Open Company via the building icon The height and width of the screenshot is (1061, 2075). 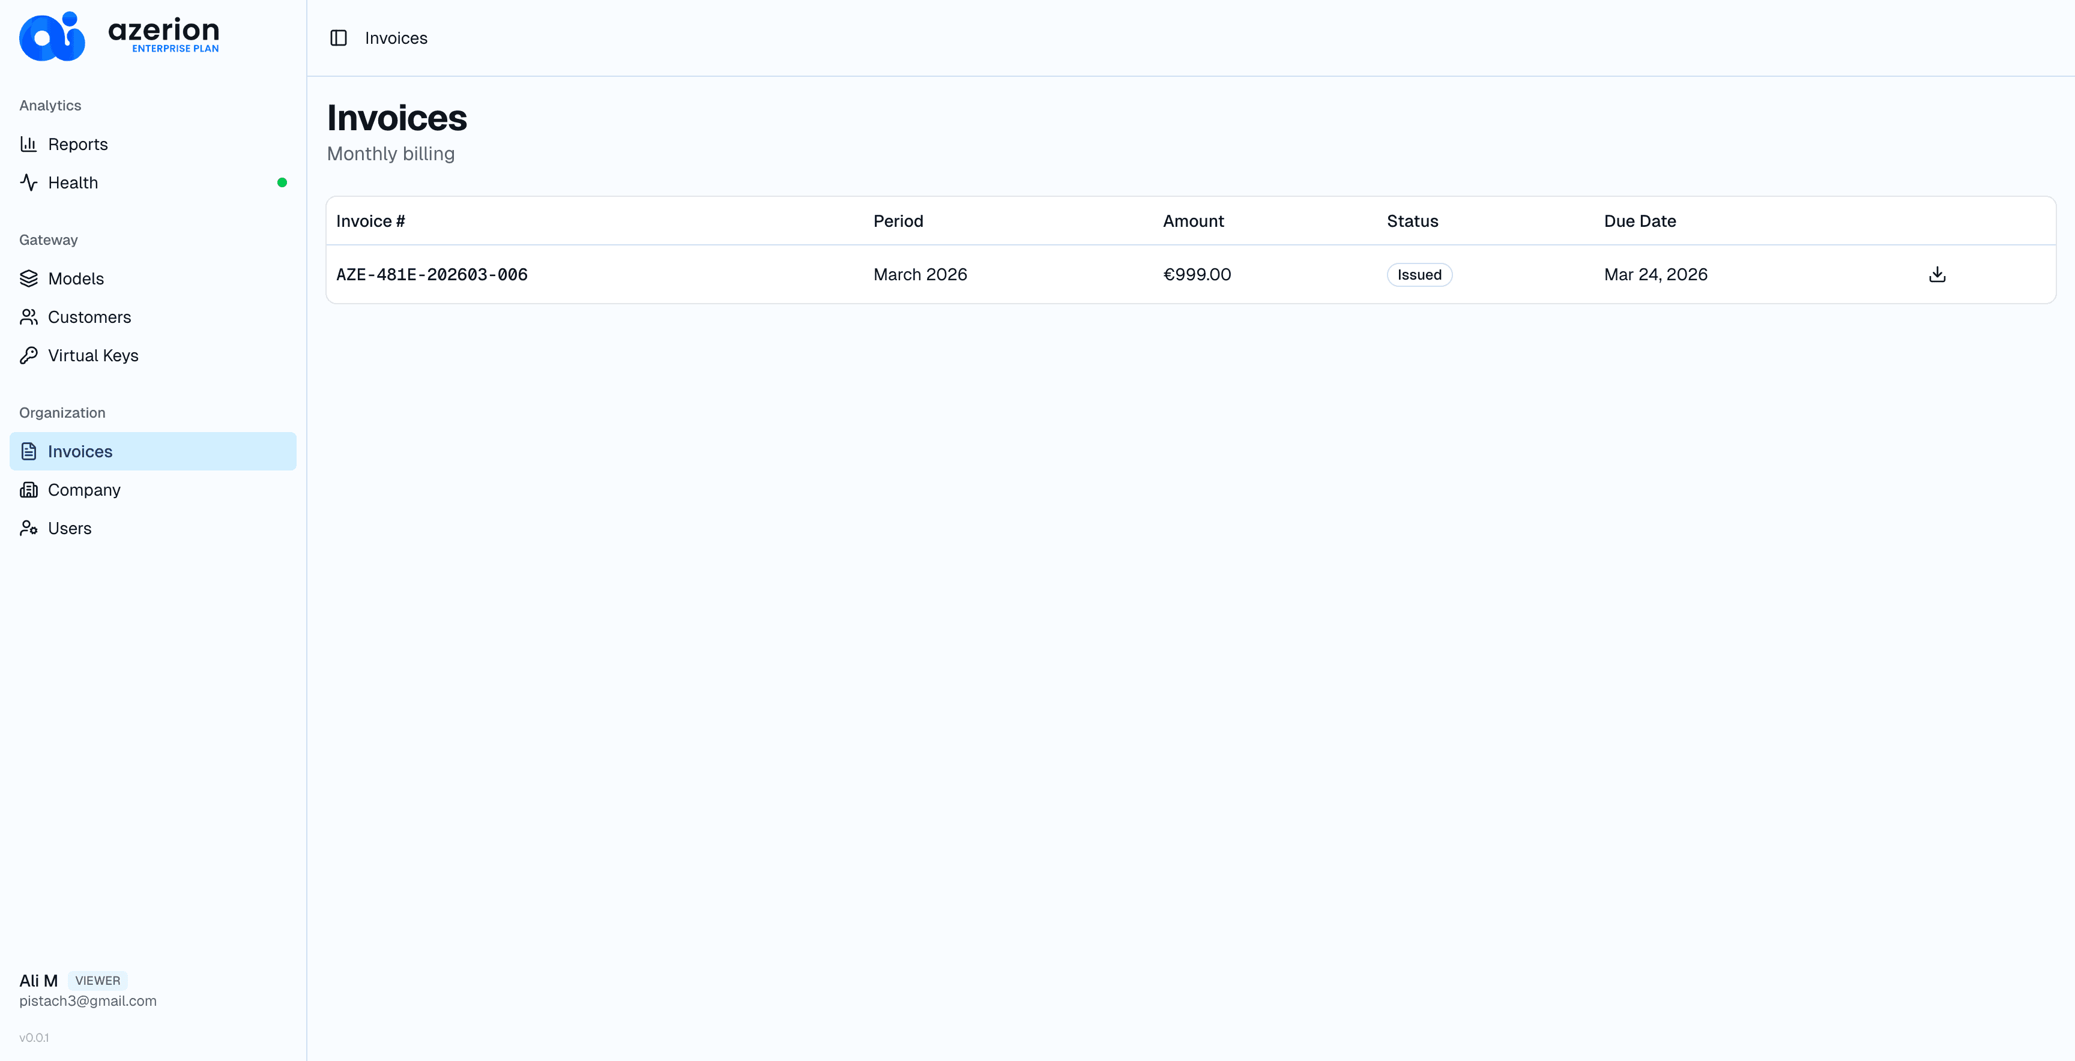click(x=29, y=490)
